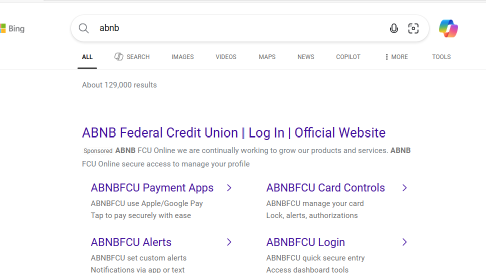486x273 pixels.
Task: Switch to the MAPS tab
Action: coord(267,57)
